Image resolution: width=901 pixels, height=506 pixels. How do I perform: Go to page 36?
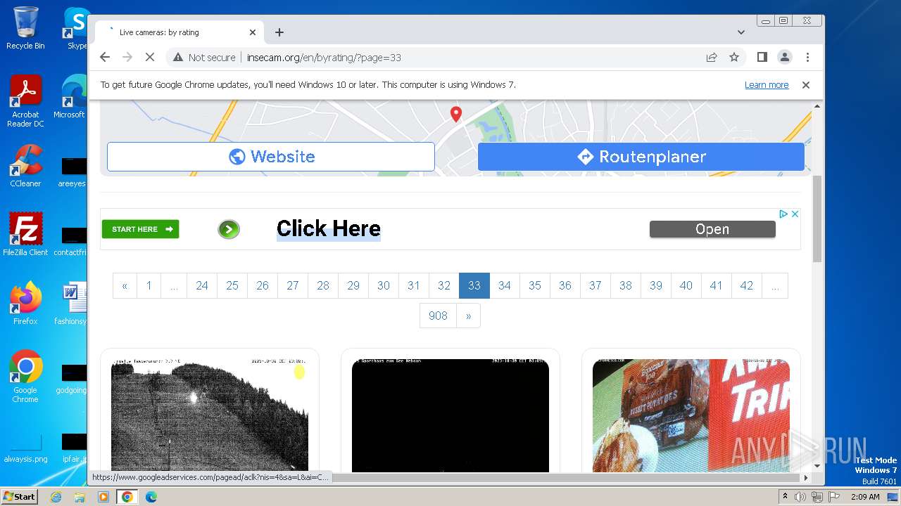565,285
